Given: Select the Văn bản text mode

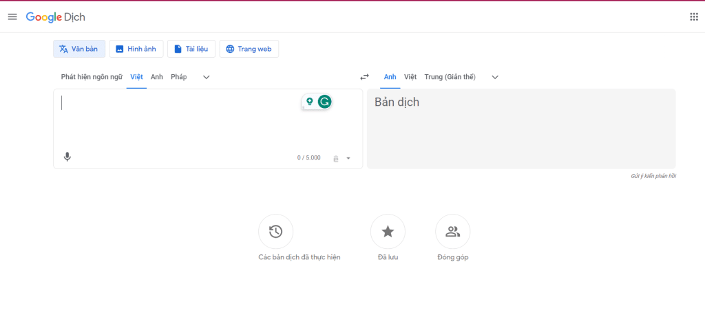Looking at the screenshot, I should (x=79, y=49).
